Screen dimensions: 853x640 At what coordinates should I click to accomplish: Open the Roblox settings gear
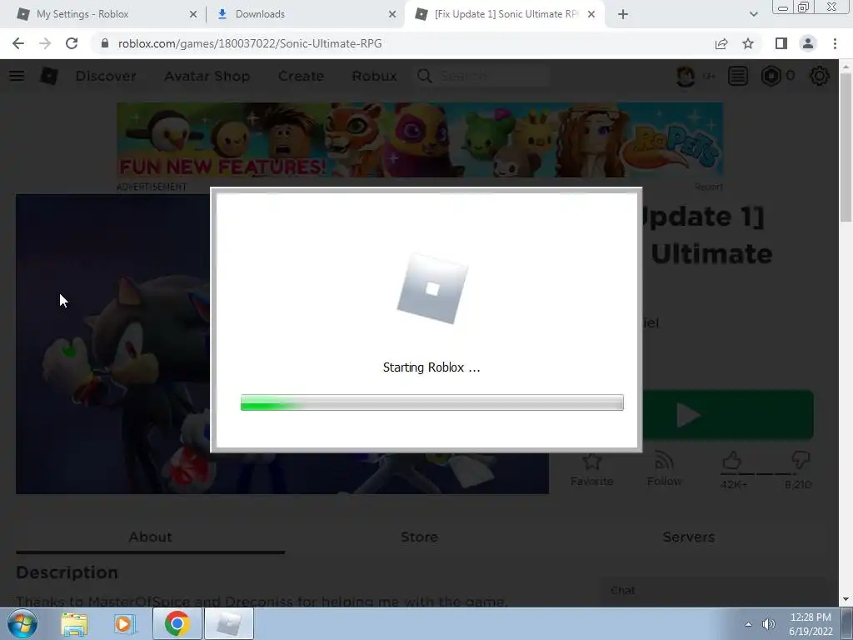click(x=820, y=76)
